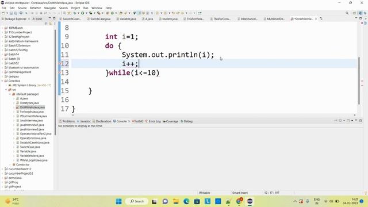Switch to the student.java editor tab
The width and height of the screenshot is (368, 207).
pos(168,19)
